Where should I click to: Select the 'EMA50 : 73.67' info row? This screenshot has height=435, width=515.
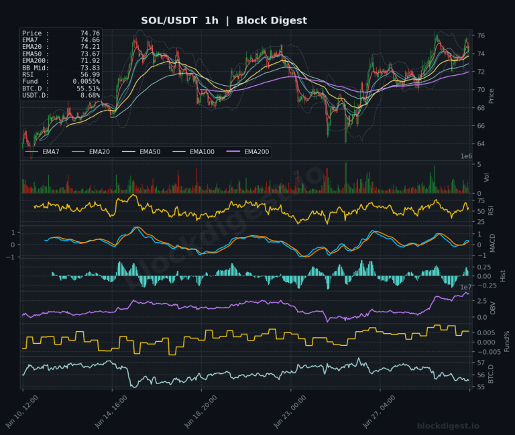(x=61, y=54)
